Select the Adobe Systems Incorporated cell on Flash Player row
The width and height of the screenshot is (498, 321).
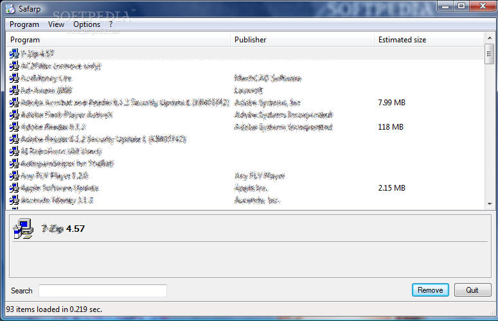click(283, 115)
